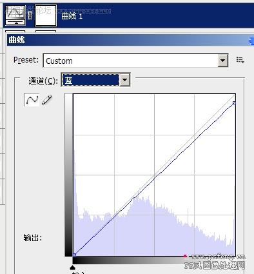254x274 pixels.
Task: Click the Custom preset combo box
Action: [135, 61]
